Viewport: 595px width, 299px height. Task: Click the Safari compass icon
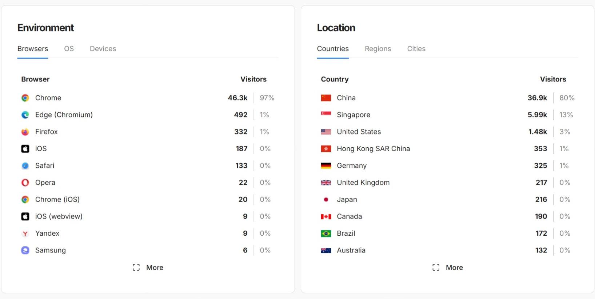[x=25, y=166]
